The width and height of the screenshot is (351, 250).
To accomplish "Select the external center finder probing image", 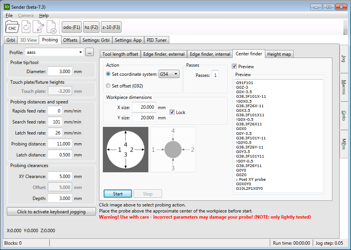I will point(173,149).
